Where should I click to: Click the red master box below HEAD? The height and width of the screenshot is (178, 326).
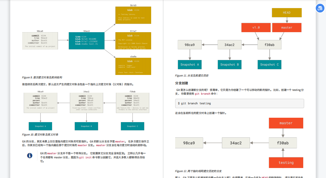(x=287, y=27)
